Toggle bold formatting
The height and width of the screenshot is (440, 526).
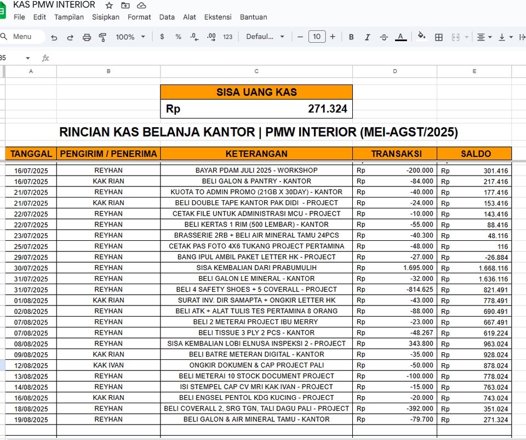click(351, 37)
